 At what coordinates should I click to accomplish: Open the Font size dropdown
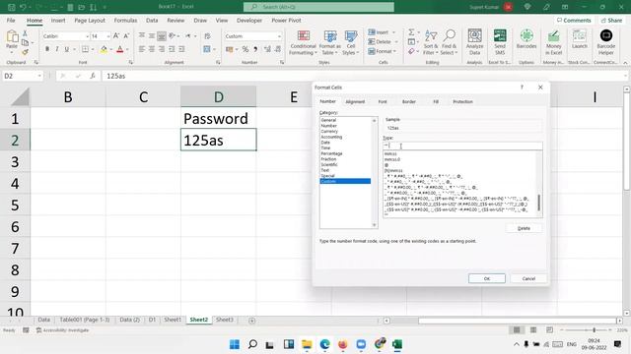point(108,36)
